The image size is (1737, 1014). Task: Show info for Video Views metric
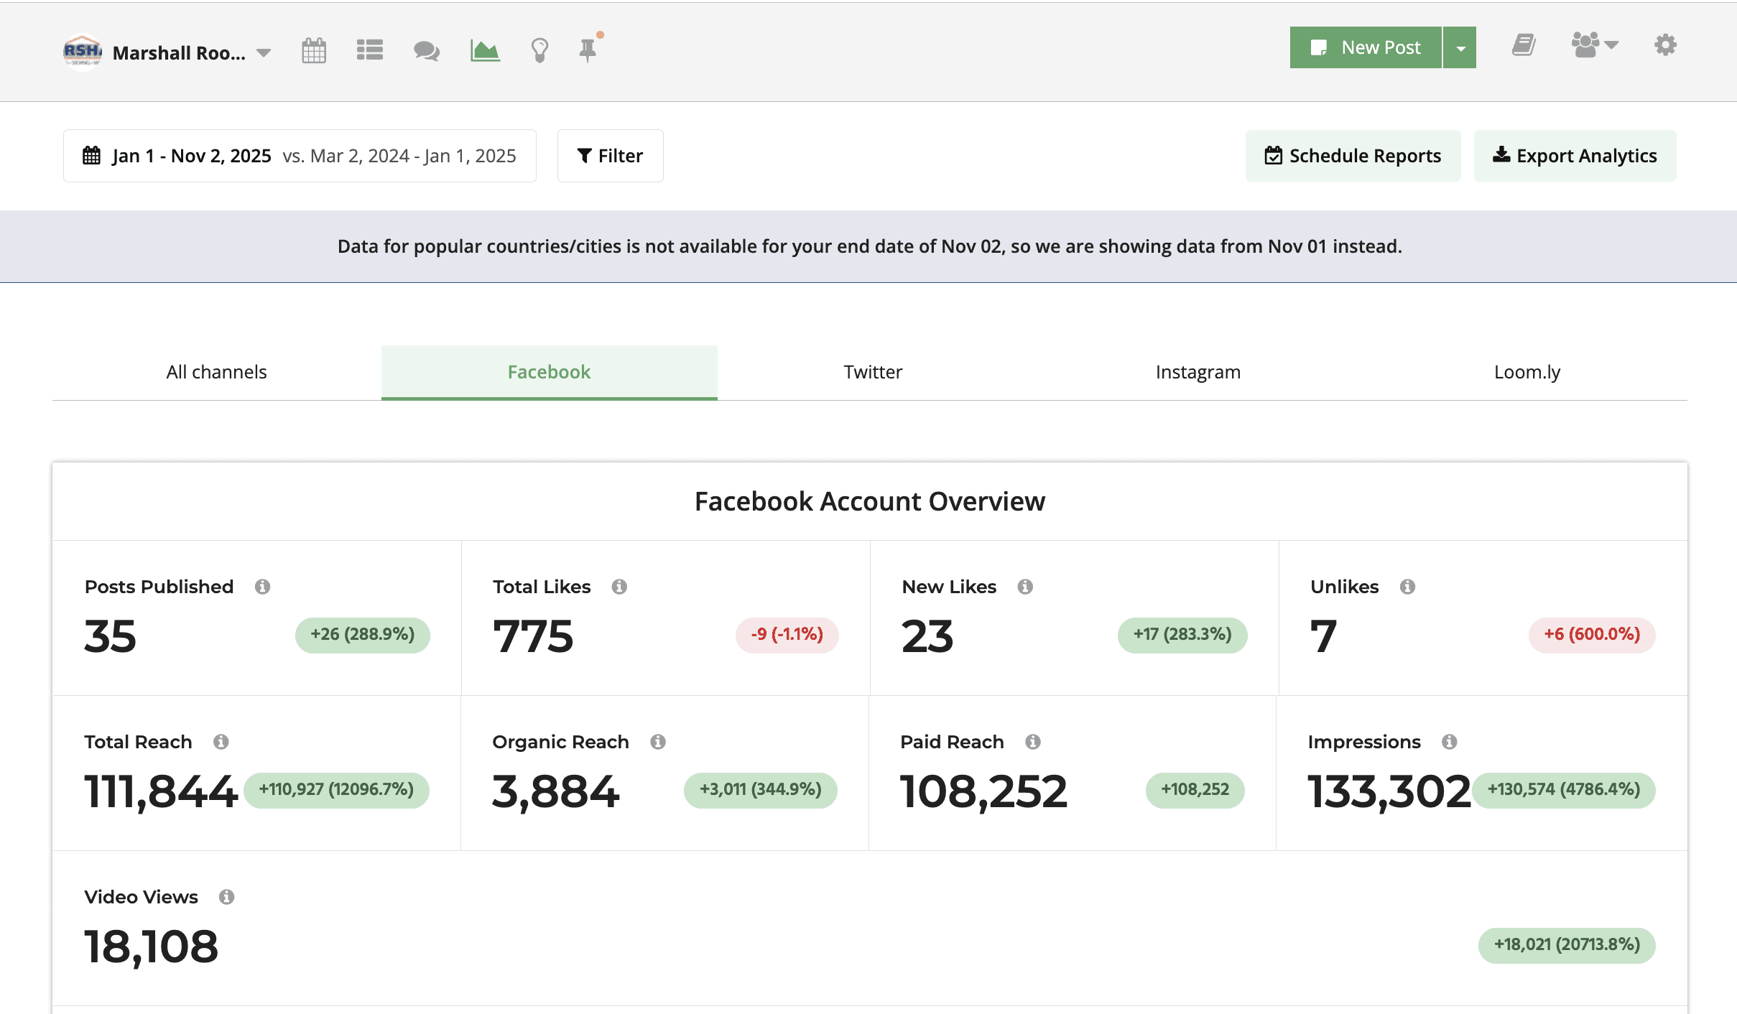227,897
